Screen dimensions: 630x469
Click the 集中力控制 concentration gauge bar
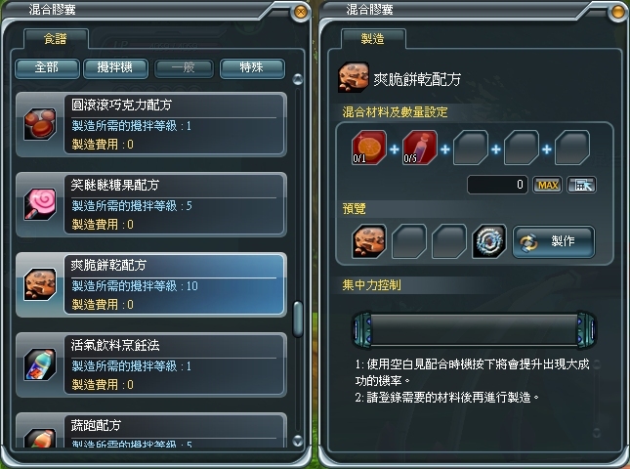coord(474,329)
